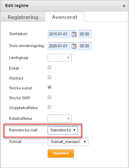Click the Startdatum time field 00:00
Image resolution: width=129 pixels, height=168 pixels.
85,34
